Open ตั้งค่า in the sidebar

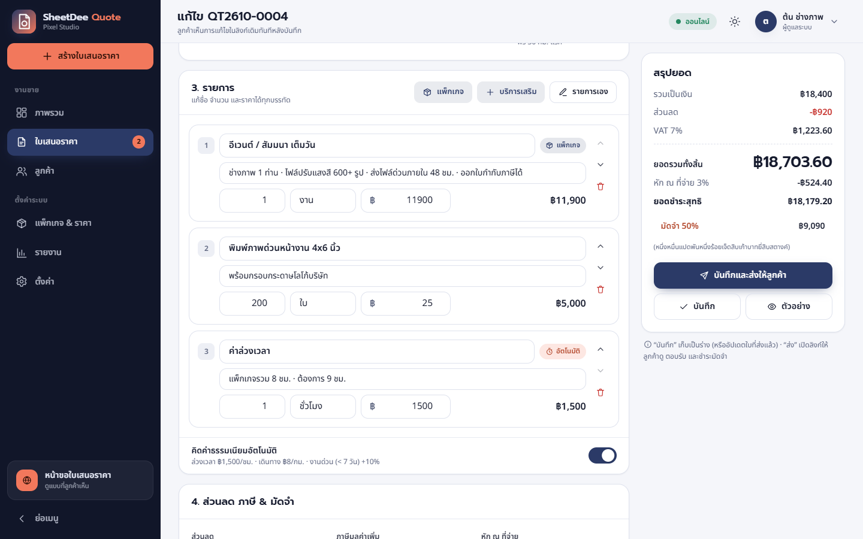(80, 281)
